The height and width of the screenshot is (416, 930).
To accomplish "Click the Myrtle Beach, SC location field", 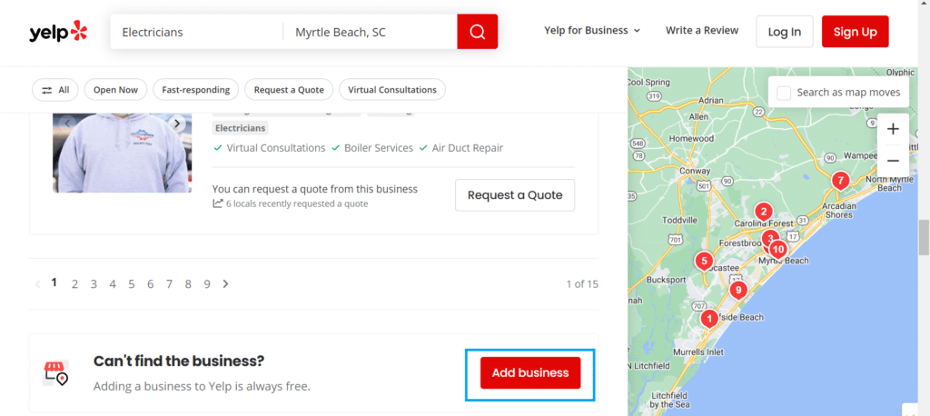I will point(371,32).
